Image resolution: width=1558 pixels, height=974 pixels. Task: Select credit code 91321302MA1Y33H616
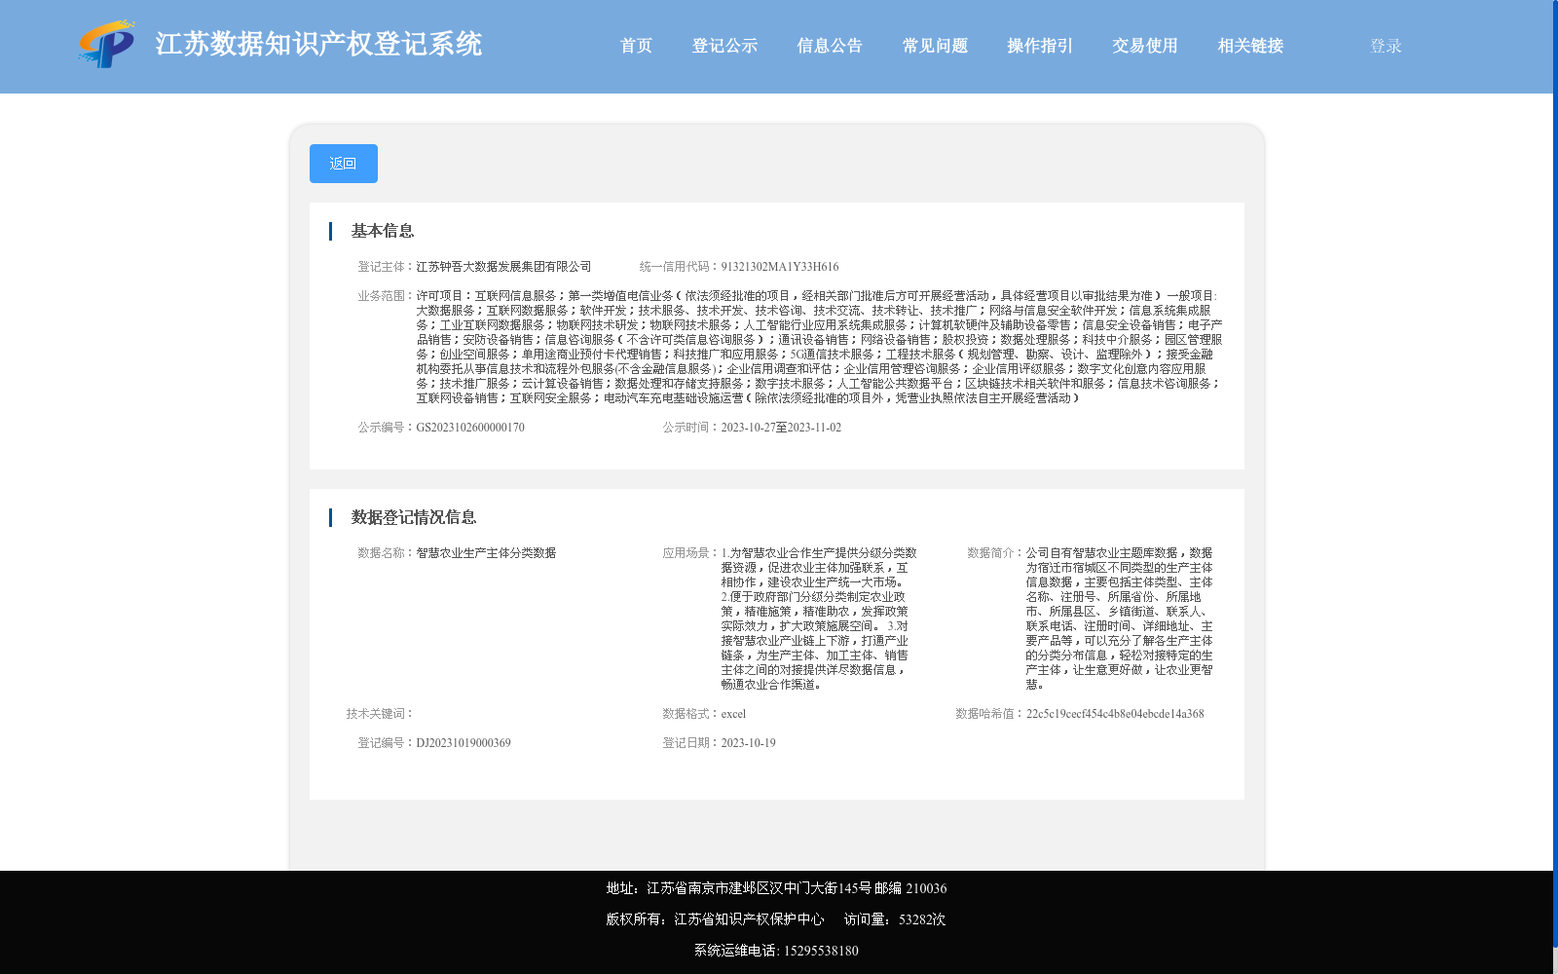click(780, 267)
